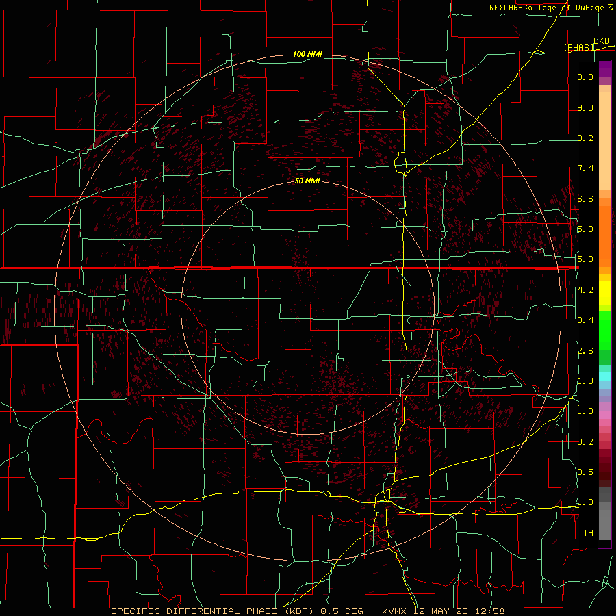Click the KVNX 12 MAY 25 12:58 timestamp
This screenshot has width=616, height=616.
coord(443,611)
